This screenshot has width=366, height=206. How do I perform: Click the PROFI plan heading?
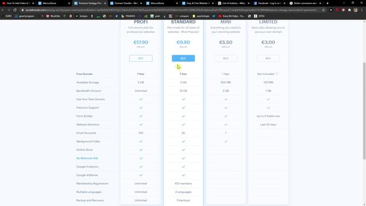[x=141, y=22]
